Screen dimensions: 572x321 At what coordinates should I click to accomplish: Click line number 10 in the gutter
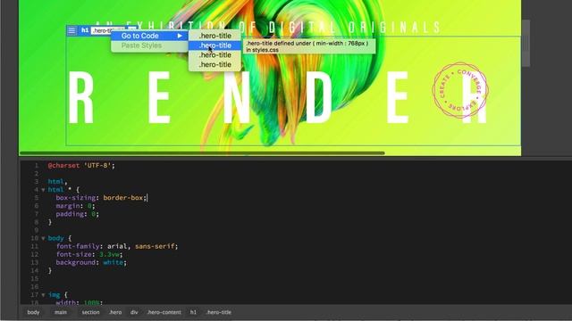(x=34, y=238)
